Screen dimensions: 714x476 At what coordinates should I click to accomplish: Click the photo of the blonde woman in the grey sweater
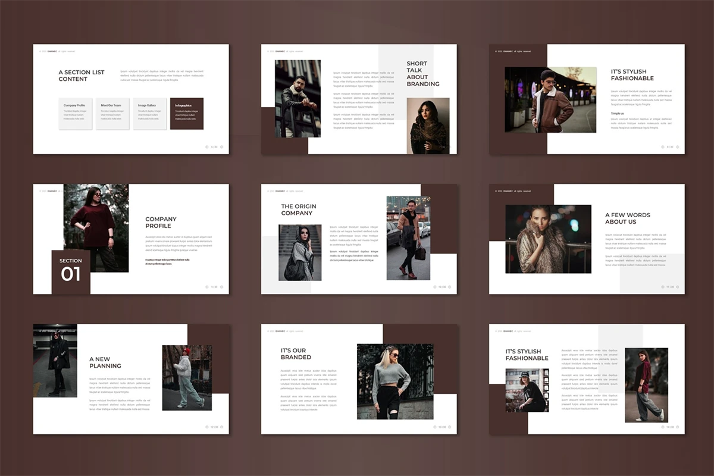tap(395, 381)
